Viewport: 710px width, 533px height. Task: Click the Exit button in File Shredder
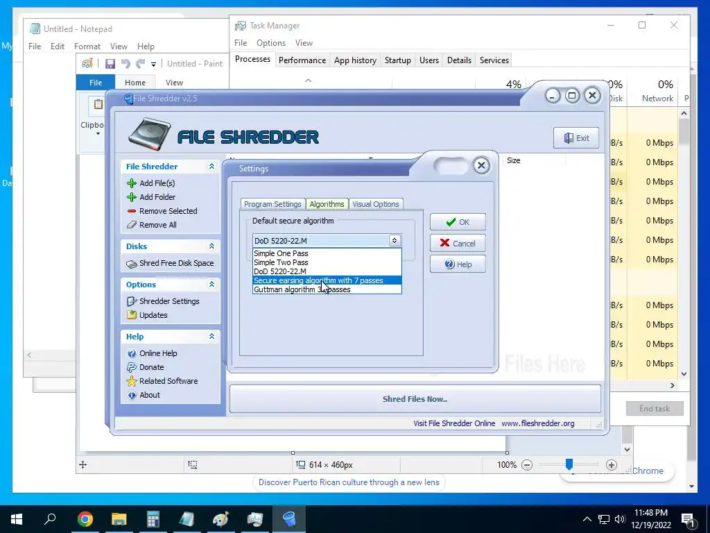point(576,138)
